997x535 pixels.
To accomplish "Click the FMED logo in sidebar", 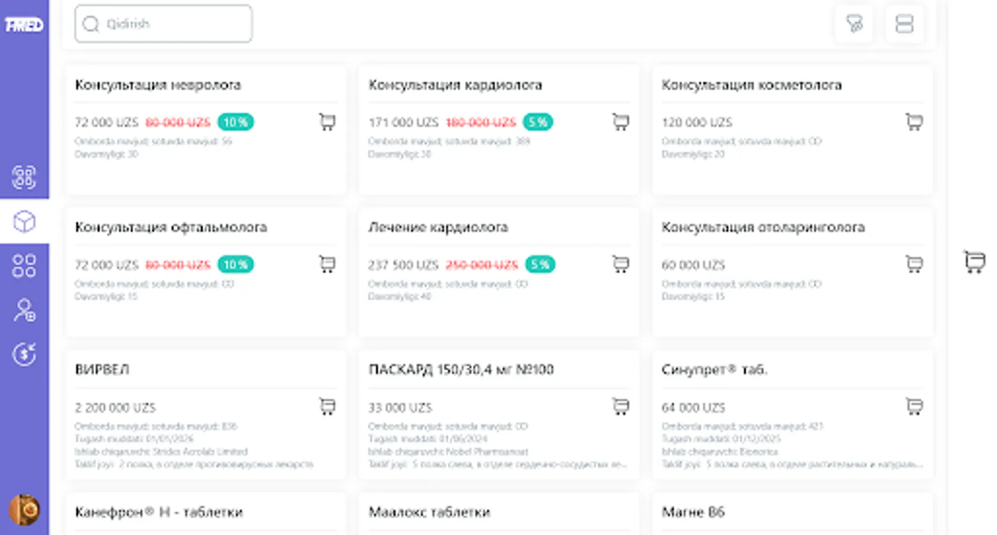I will pyautogui.click(x=24, y=24).
